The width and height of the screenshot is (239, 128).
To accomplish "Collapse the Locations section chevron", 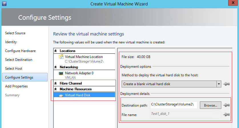I will (56, 51).
